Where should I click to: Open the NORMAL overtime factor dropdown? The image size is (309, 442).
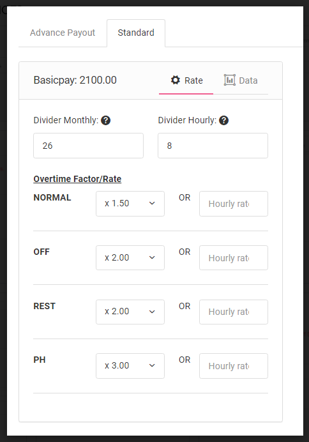130,204
